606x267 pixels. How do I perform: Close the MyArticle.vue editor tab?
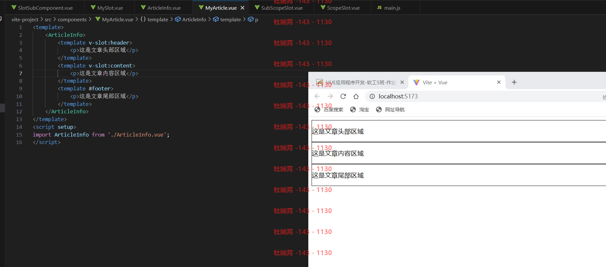[x=242, y=8]
